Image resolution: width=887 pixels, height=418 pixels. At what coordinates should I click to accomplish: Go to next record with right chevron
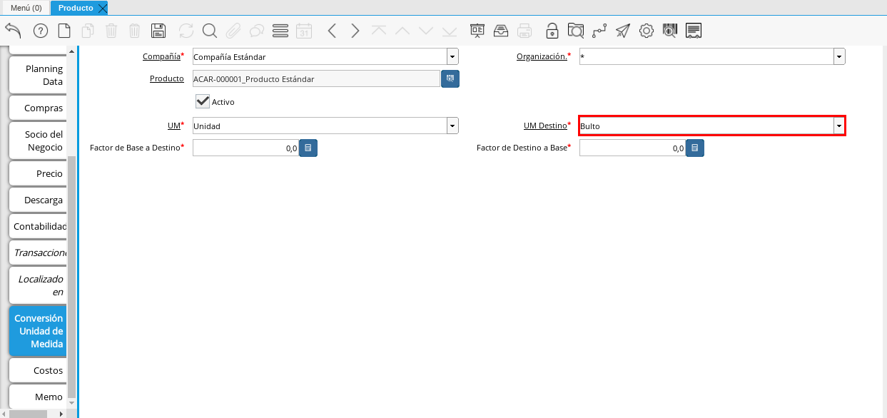coord(355,31)
